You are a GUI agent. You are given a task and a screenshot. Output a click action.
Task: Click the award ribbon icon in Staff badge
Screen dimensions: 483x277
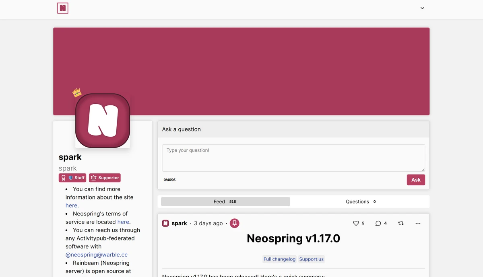click(x=64, y=178)
